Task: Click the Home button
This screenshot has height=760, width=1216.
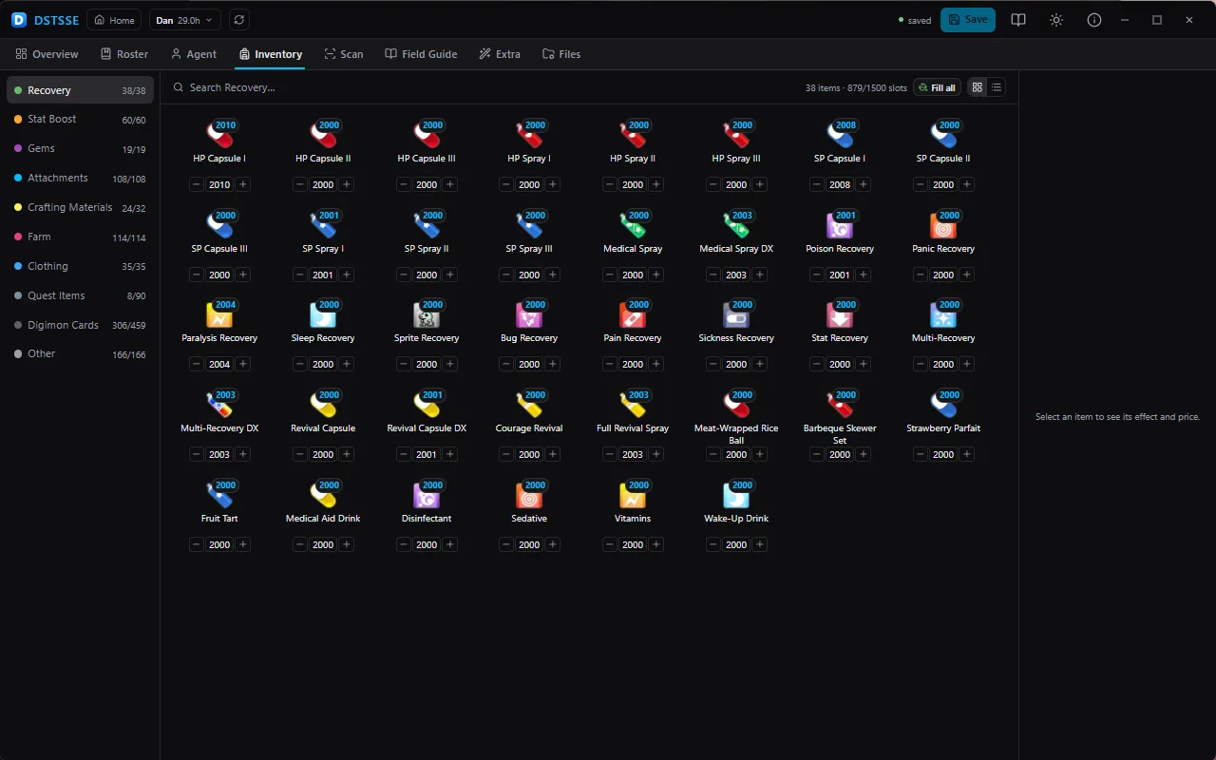Action: (114, 20)
